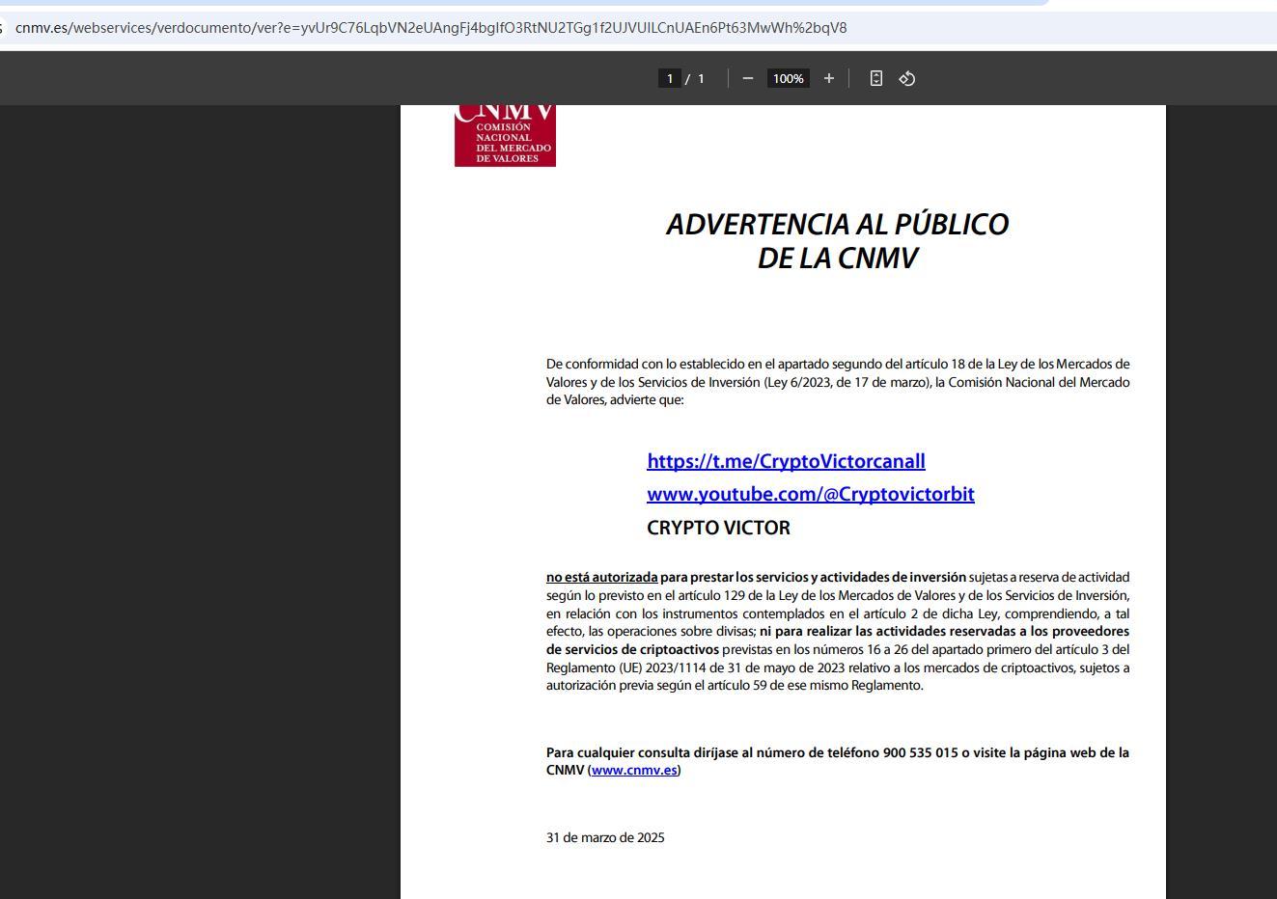Click the phone number 900 535 015
1277x899 pixels.
(x=919, y=752)
